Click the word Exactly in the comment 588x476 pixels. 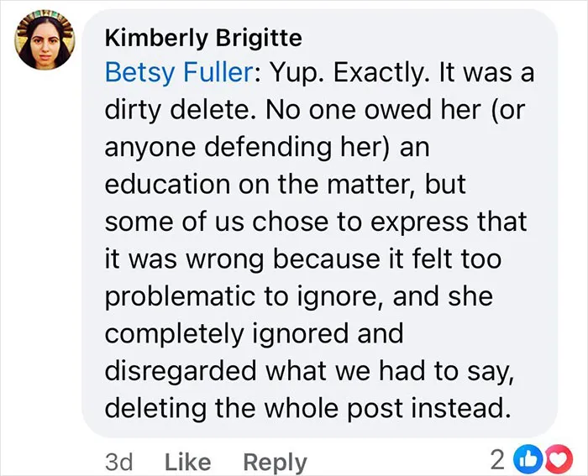coord(381,73)
